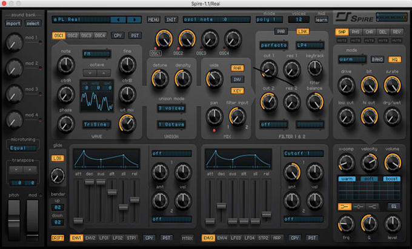Viewport: 412px width, 249px height.
Task: Open the MTRX matrix button
Action: tap(187, 238)
